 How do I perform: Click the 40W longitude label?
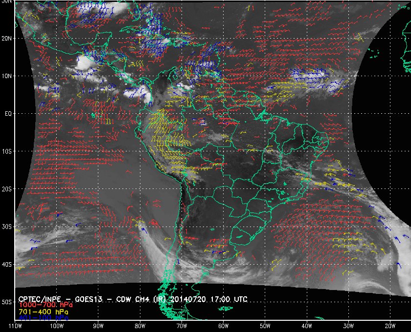307,326
